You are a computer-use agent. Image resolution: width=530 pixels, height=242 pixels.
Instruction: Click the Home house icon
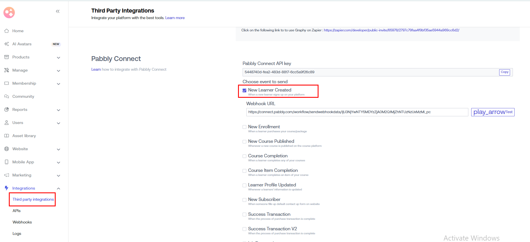tap(7, 31)
